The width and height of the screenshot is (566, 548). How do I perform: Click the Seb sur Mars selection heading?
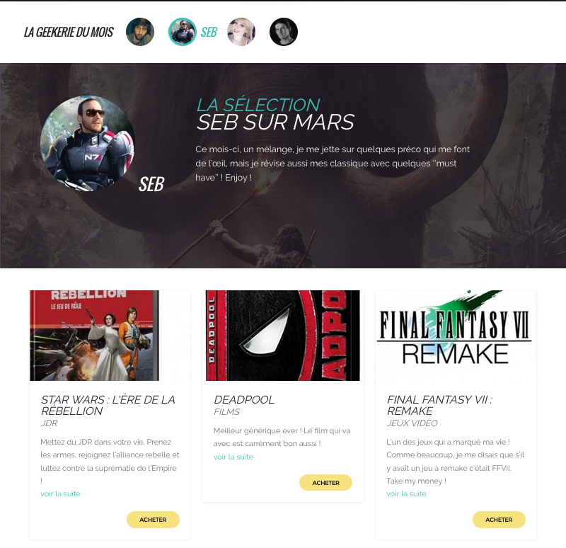pyautogui.click(x=275, y=122)
